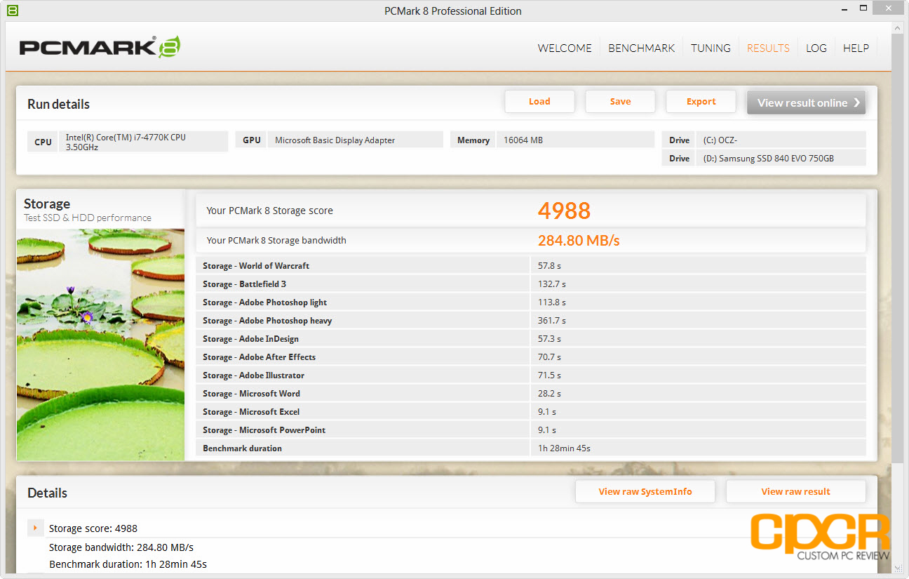
Task: Select the Storage - Adobe After Effects row
Action: [x=531, y=357]
